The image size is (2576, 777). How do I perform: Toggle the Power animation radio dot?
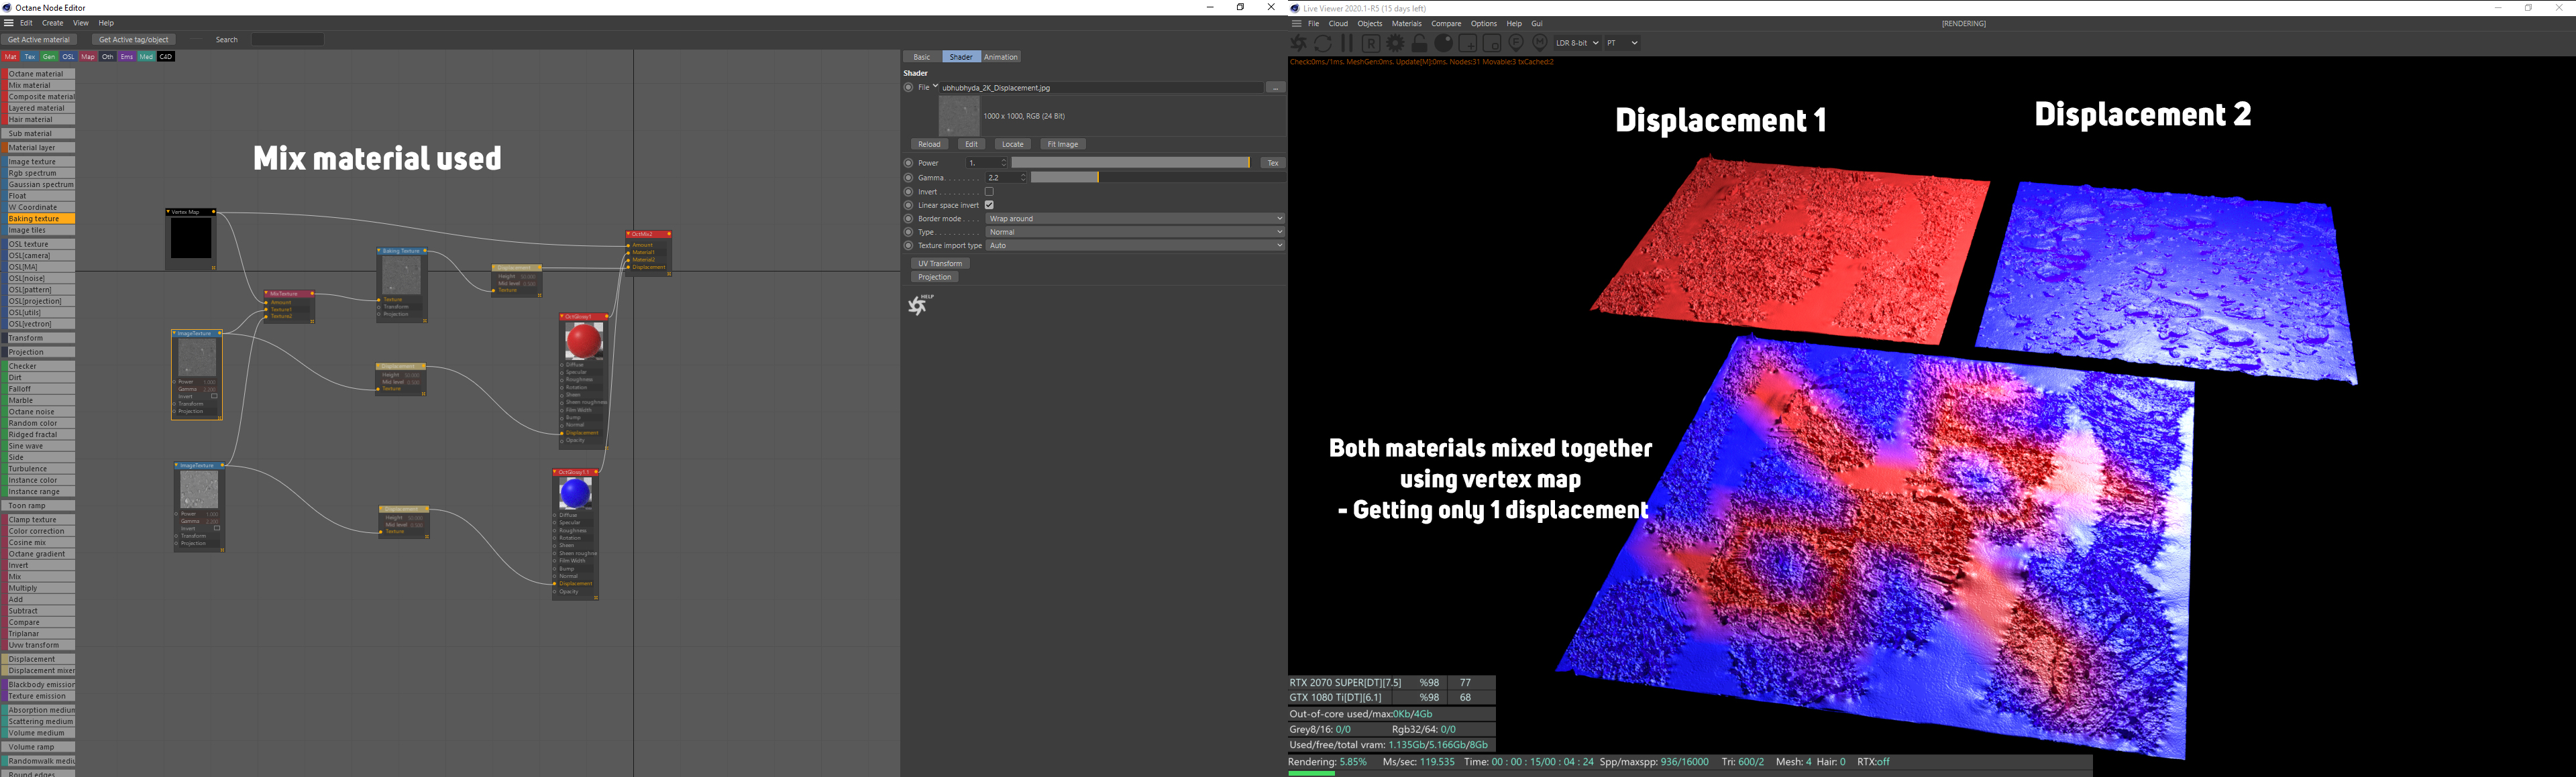[908, 163]
